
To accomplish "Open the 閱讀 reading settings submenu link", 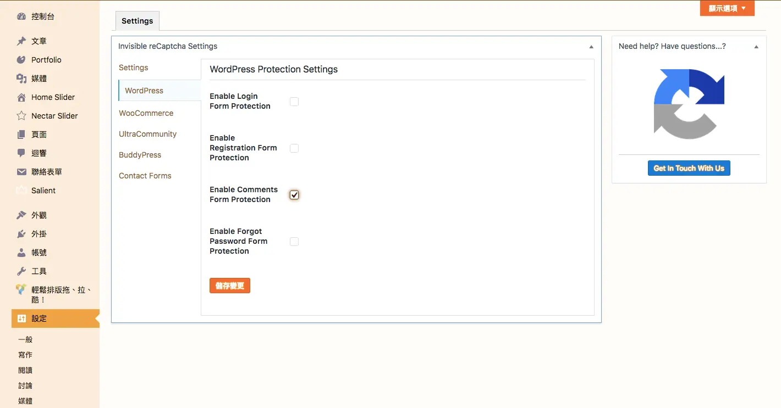I will (25, 370).
